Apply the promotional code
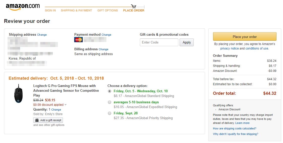Image resolution: width=283 pixels, height=143 pixels. (187, 42)
